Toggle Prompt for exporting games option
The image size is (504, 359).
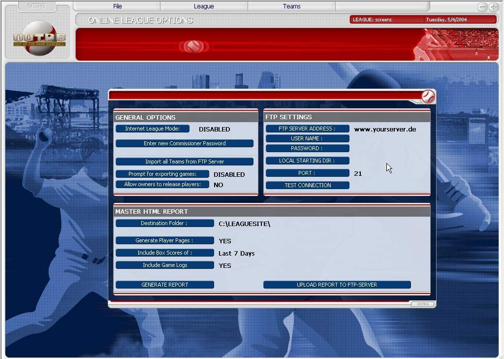coord(162,174)
